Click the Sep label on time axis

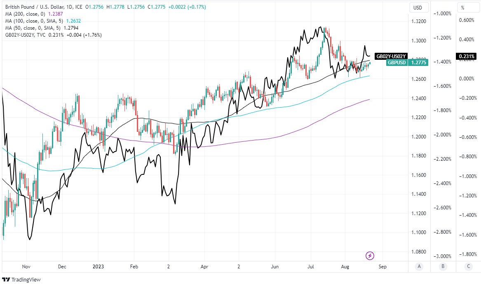coord(382,267)
